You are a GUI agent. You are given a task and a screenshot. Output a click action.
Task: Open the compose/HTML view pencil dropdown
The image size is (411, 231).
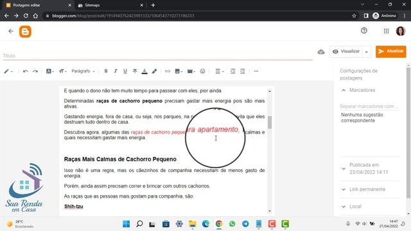pyautogui.click(x=8, y=71)
